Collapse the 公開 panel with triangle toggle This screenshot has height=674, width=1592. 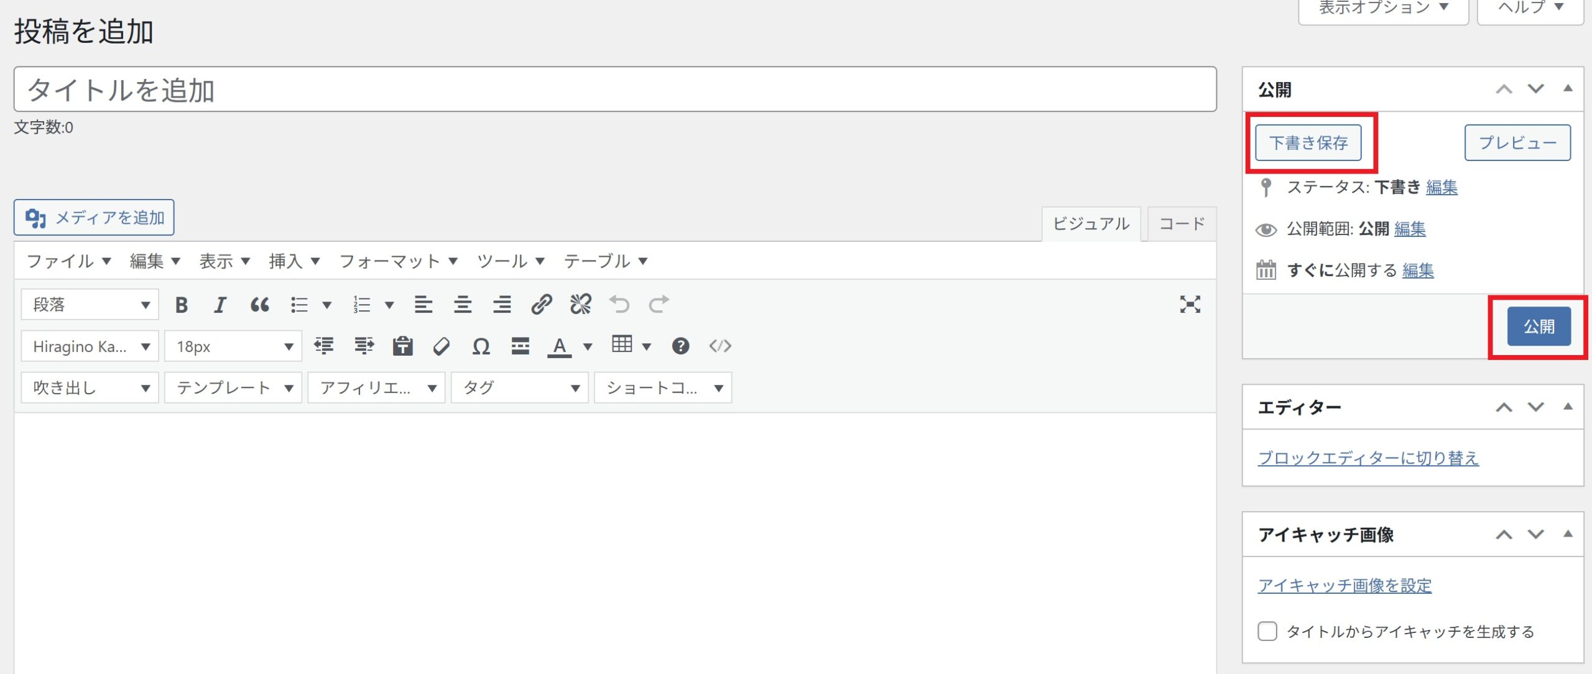1568,89
